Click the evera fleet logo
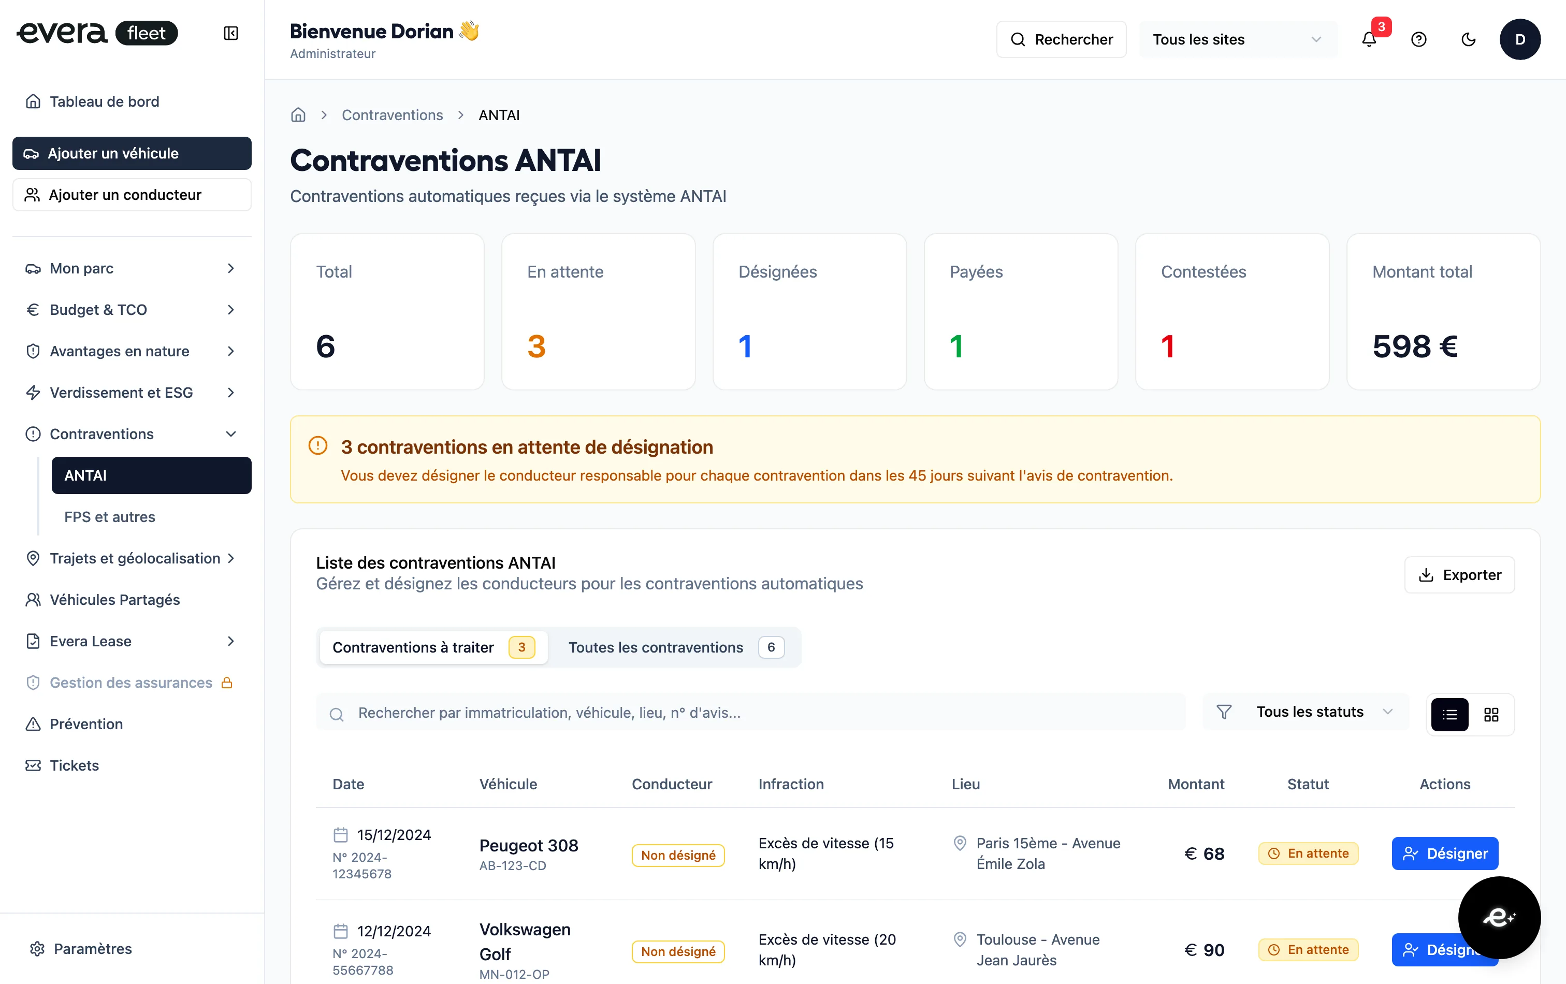 tap(97, 33)
